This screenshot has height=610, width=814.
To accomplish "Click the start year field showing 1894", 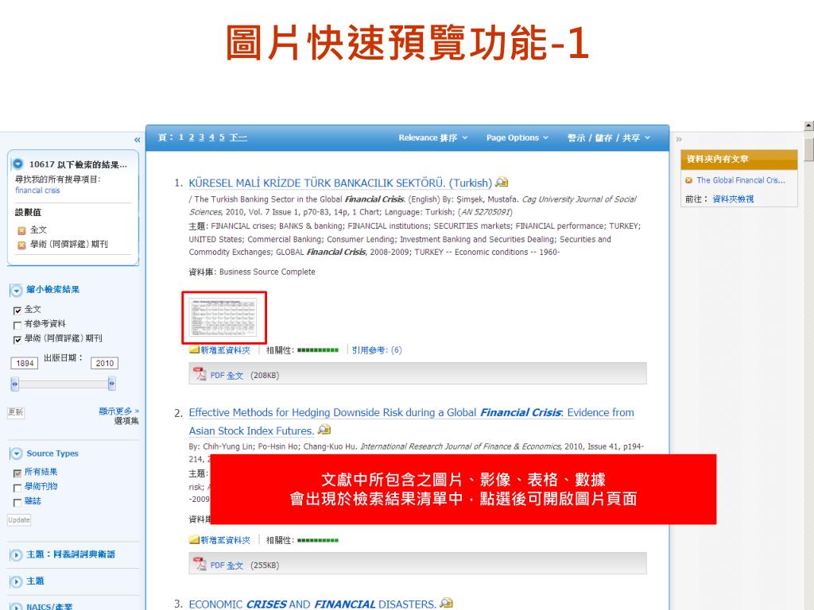I will 25,363.
